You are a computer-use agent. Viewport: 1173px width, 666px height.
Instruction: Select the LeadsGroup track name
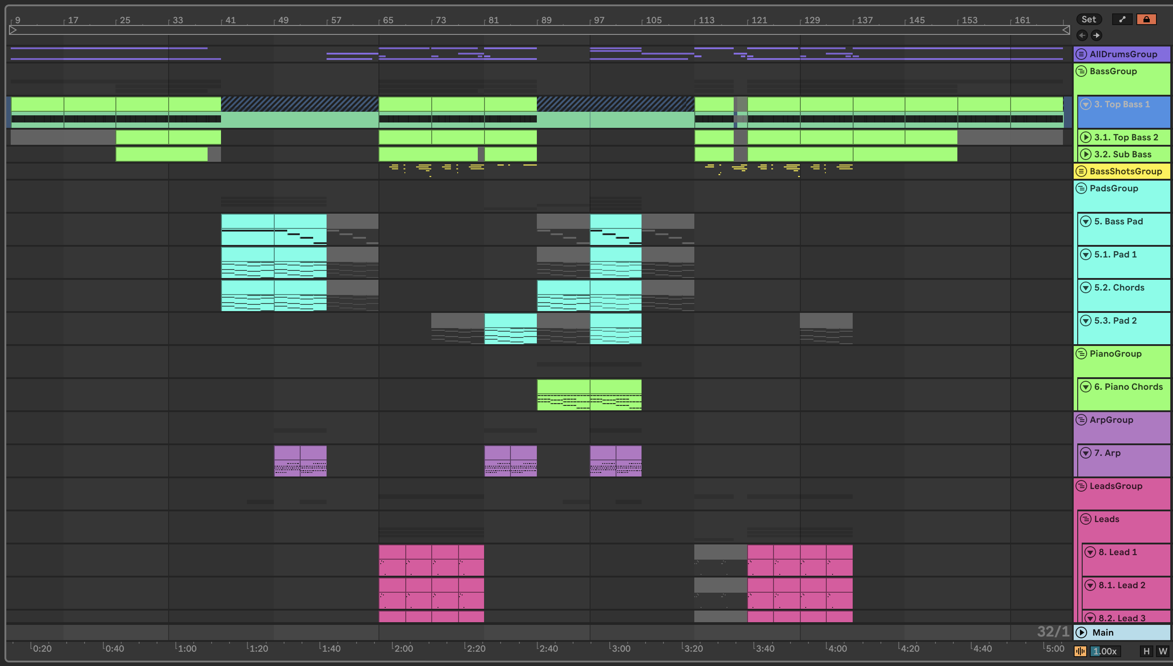click(1116, 486)
